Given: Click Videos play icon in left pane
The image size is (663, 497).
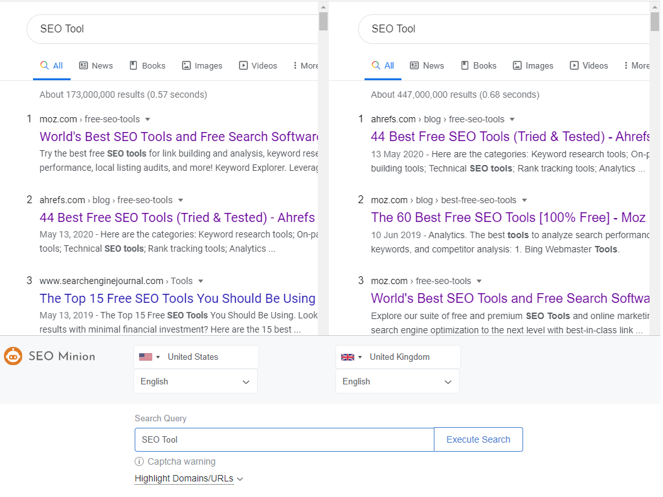Looking at the screenshot, I should [243, 65].
